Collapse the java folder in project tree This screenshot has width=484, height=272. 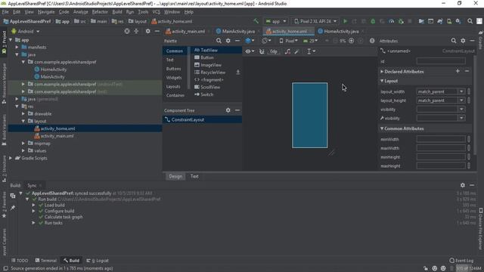[17, 54]
